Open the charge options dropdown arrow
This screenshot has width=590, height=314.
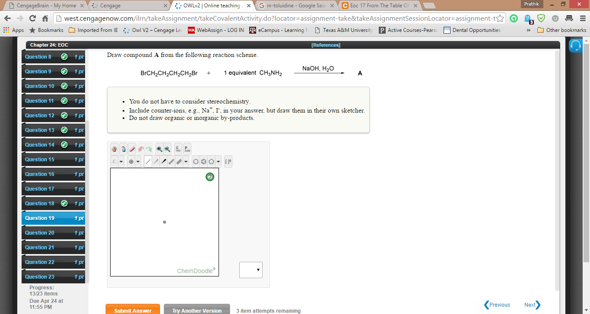click(138, 162)
